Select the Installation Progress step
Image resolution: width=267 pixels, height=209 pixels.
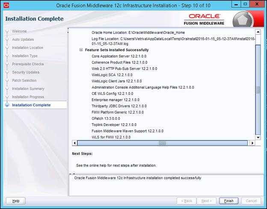pyautogui.click(x=28, y=97)
